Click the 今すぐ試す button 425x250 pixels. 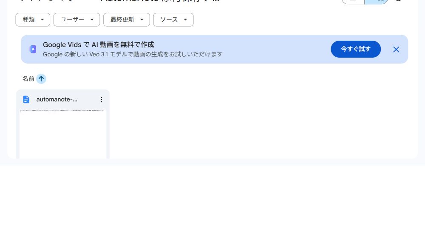coord(356,49)
